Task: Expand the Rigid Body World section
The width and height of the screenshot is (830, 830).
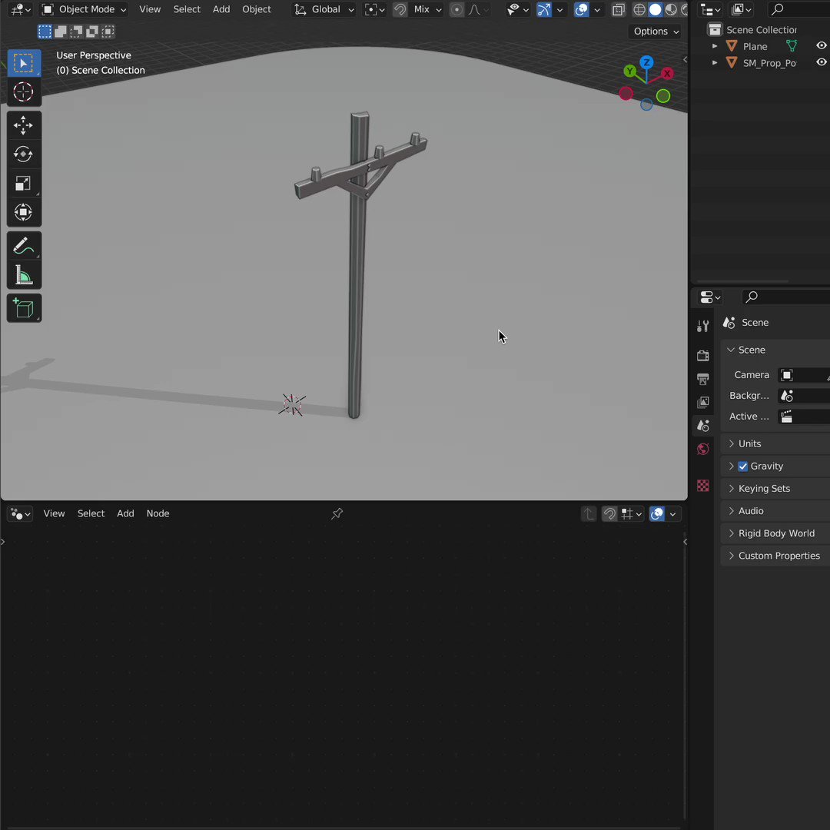Action: (x=776, y=533)
